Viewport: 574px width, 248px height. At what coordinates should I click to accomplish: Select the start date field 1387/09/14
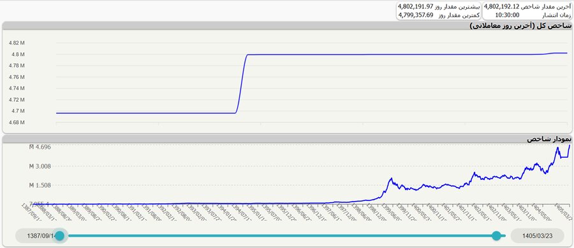[x=41, y=236]
